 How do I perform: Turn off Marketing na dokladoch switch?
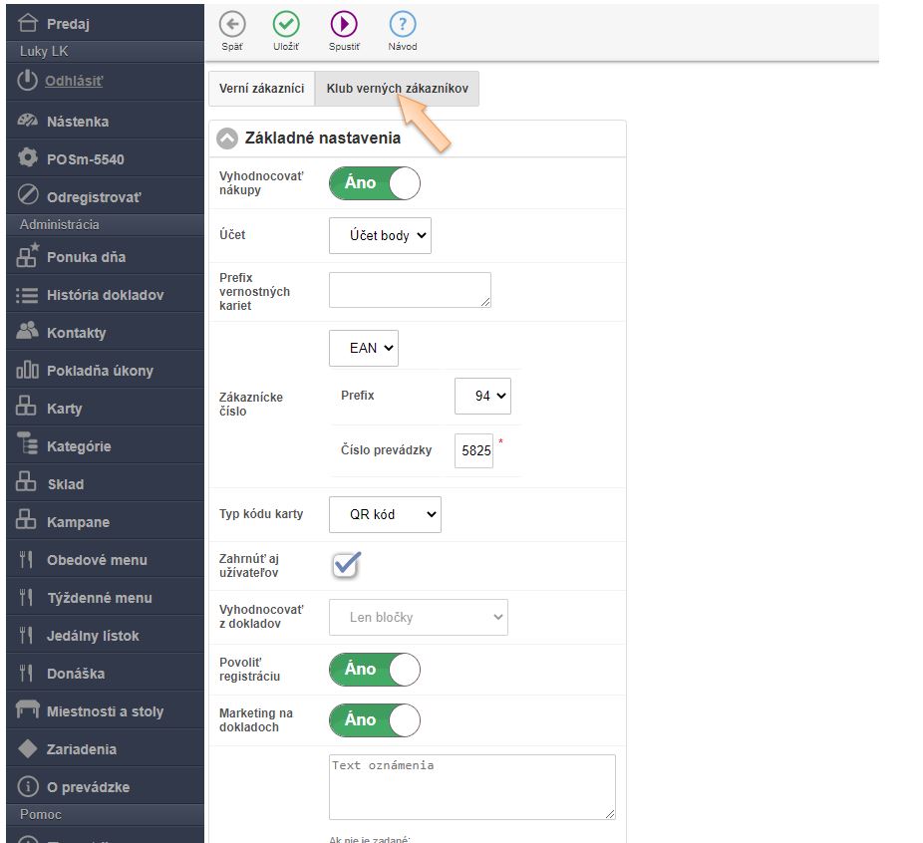(x=375, y=720)
